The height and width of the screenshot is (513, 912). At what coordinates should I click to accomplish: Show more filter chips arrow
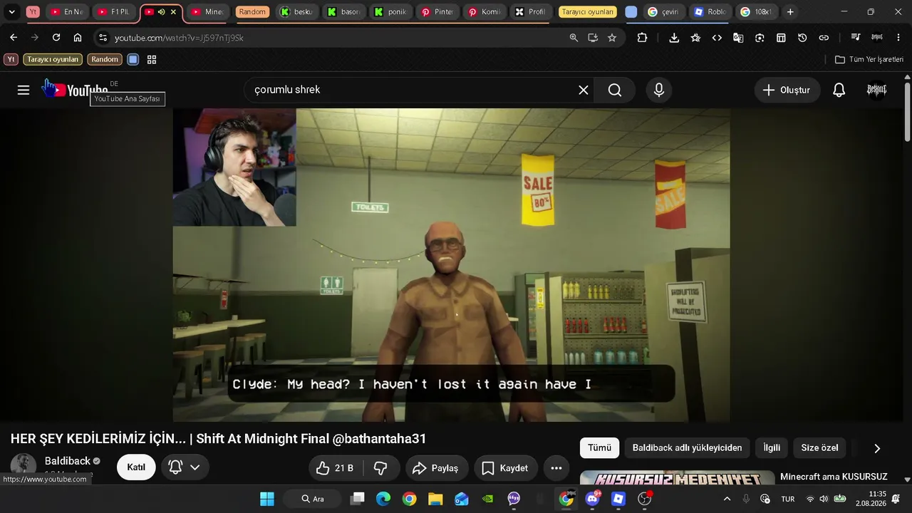(877, 448)
